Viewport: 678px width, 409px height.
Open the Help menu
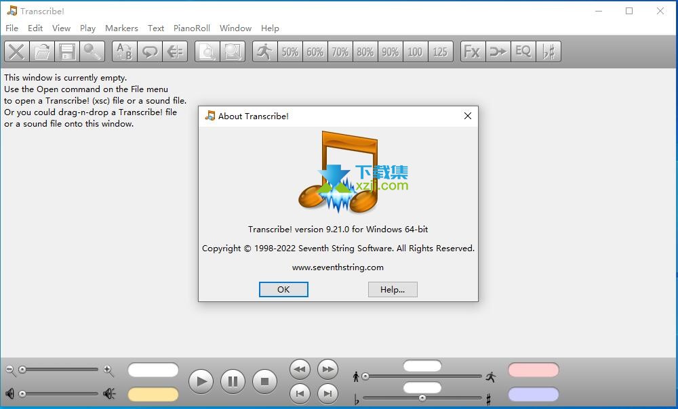(270, 28)
